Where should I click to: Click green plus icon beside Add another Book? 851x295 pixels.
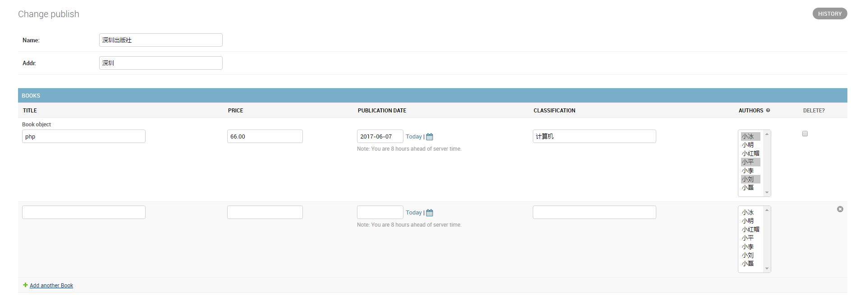click(25, 285)
